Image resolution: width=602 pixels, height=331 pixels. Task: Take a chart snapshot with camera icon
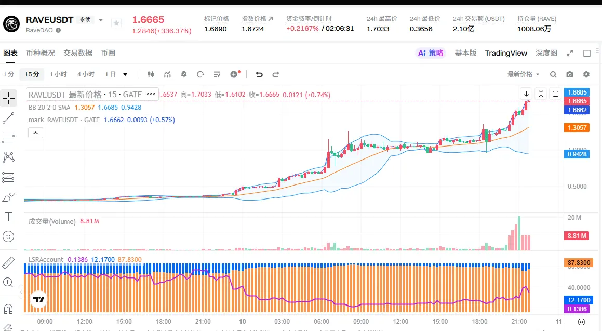570,74
